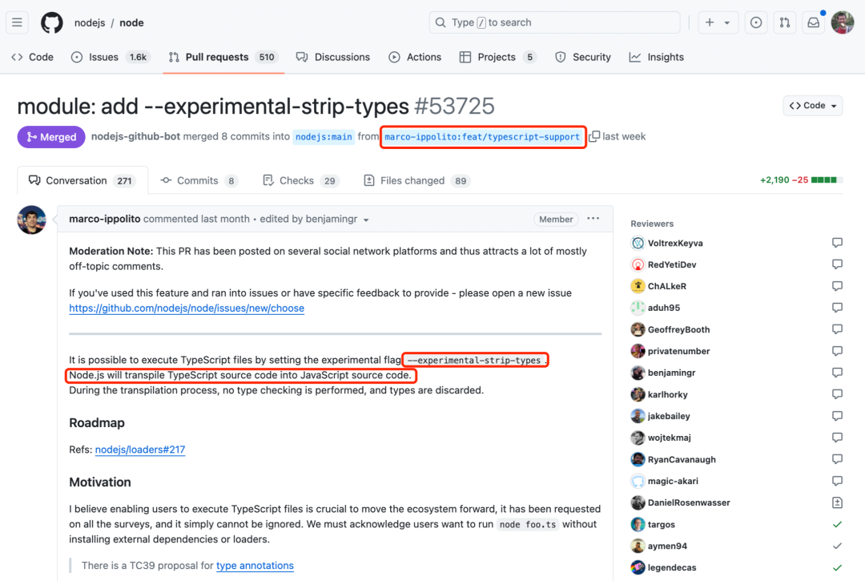
Task: Open the Discussions tab
Action: (x=332, y=57)
